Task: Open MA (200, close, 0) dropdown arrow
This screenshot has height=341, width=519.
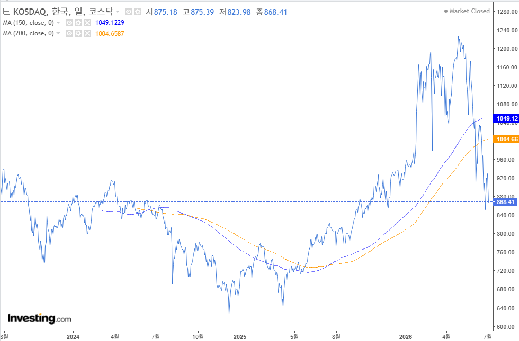Action: pyautogui.click(x=58, y=33)
